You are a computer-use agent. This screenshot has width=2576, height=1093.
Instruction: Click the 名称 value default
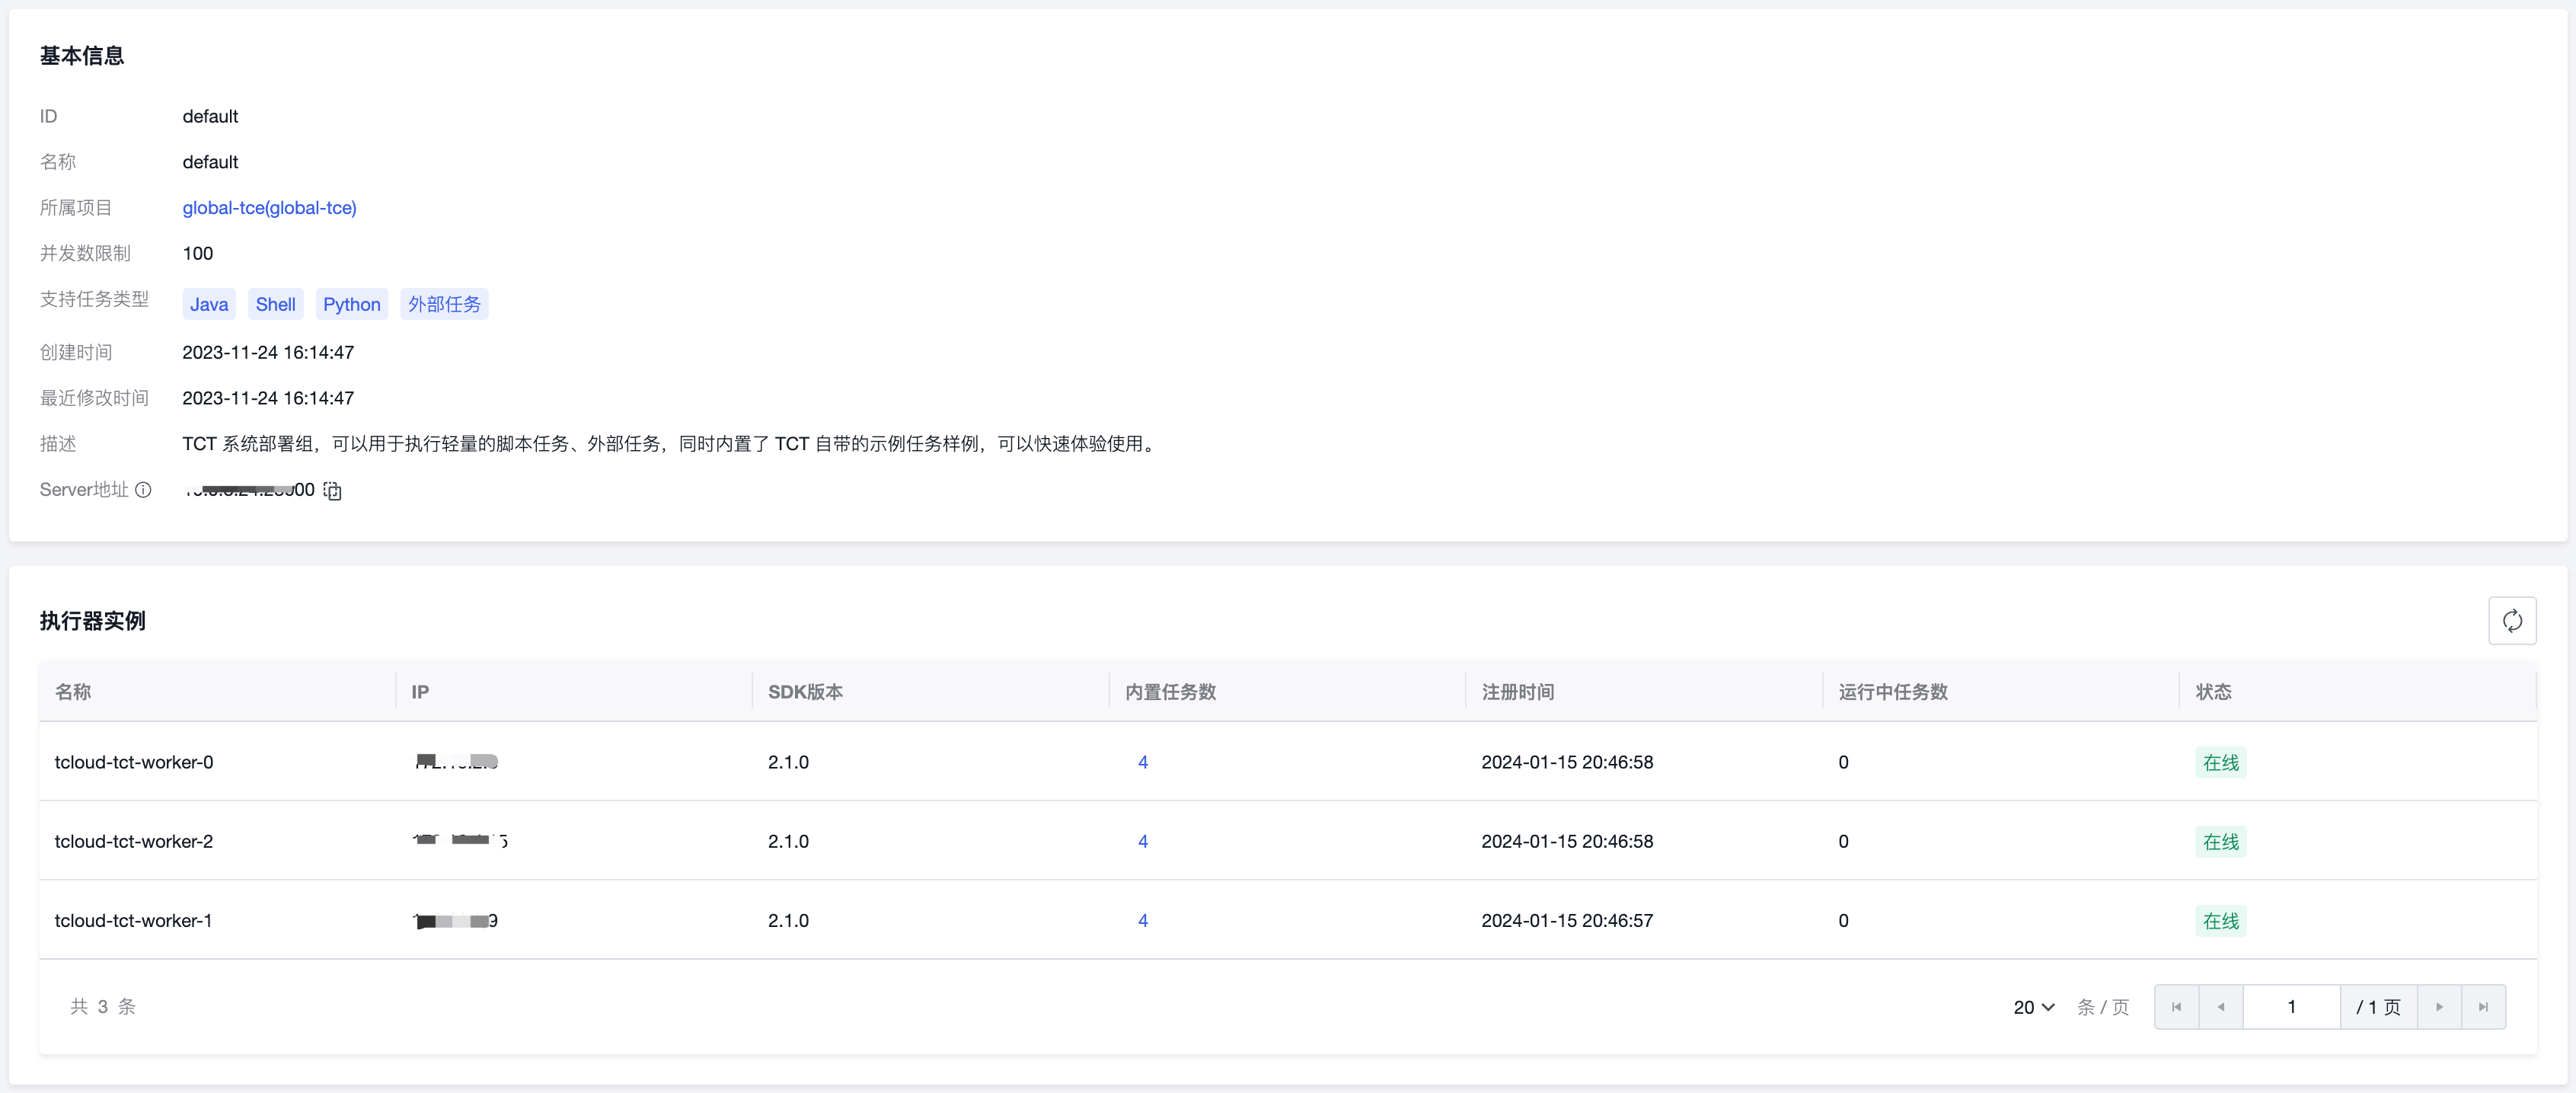(210, 162)
